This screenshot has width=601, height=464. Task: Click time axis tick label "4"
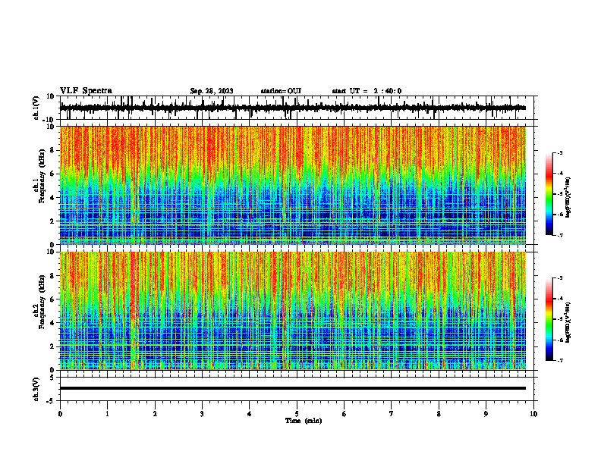(x=250, y=414)
